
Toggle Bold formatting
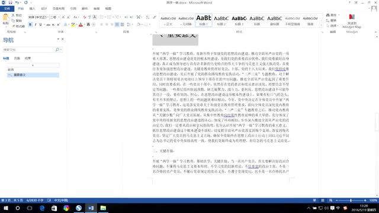click(30, 24)
